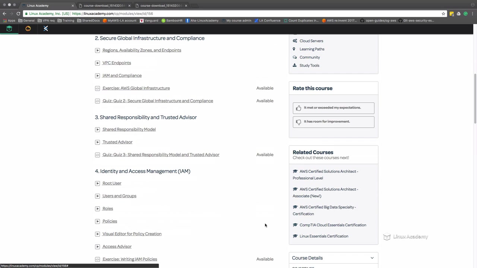The height and width of the screenshot is (268, 477).
Task: Click the Community speech bubble icon
Action: pos(295,57)
